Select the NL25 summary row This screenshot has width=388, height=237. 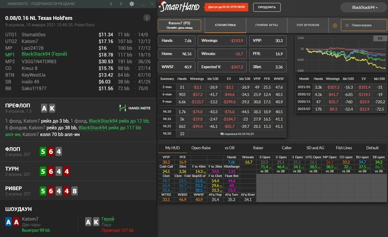click(222, 126)
